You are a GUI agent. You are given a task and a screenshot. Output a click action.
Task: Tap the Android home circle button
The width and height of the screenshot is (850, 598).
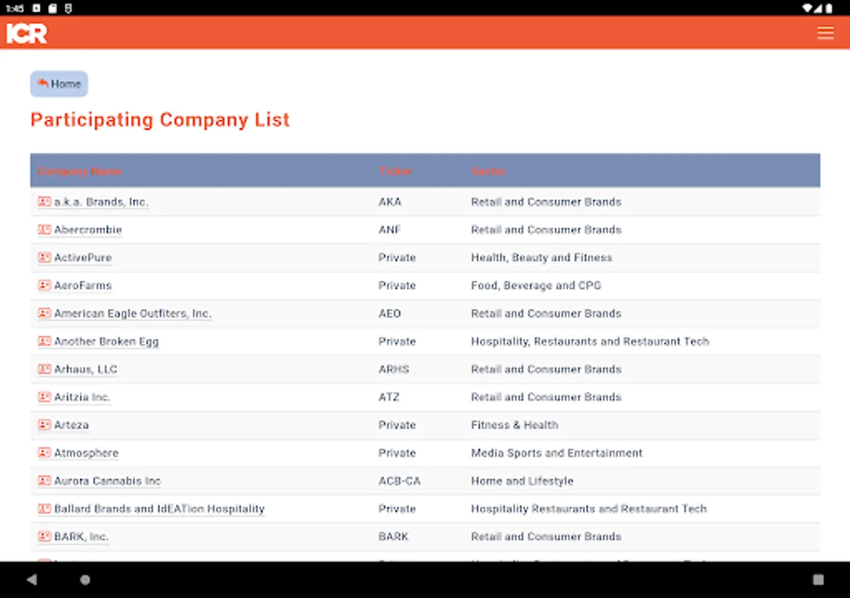tap(85, 579)
